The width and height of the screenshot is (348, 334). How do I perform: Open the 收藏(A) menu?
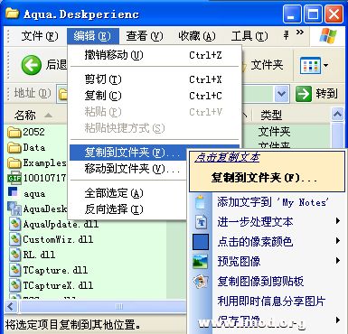(x=197, y=36)
